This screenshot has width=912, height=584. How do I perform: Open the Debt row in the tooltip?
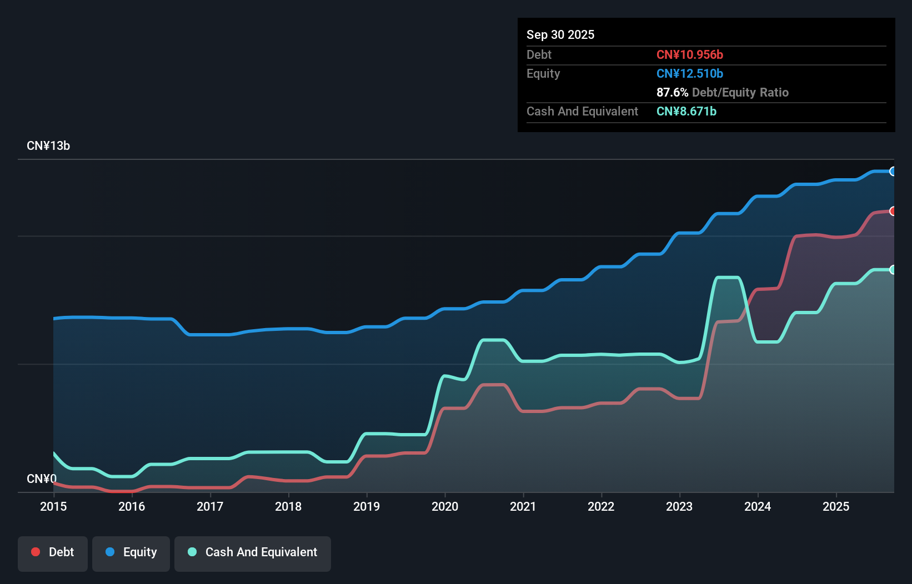[x=539, y=54]
